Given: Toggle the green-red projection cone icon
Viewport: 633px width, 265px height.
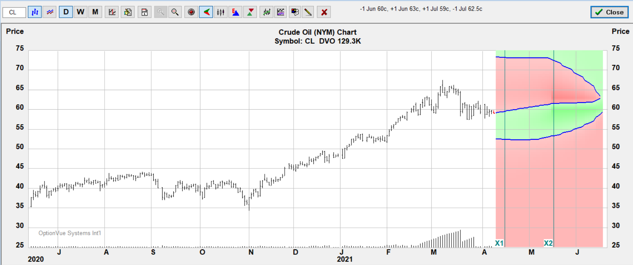Looking at the screenshot, I should click(x=206, y=12).
